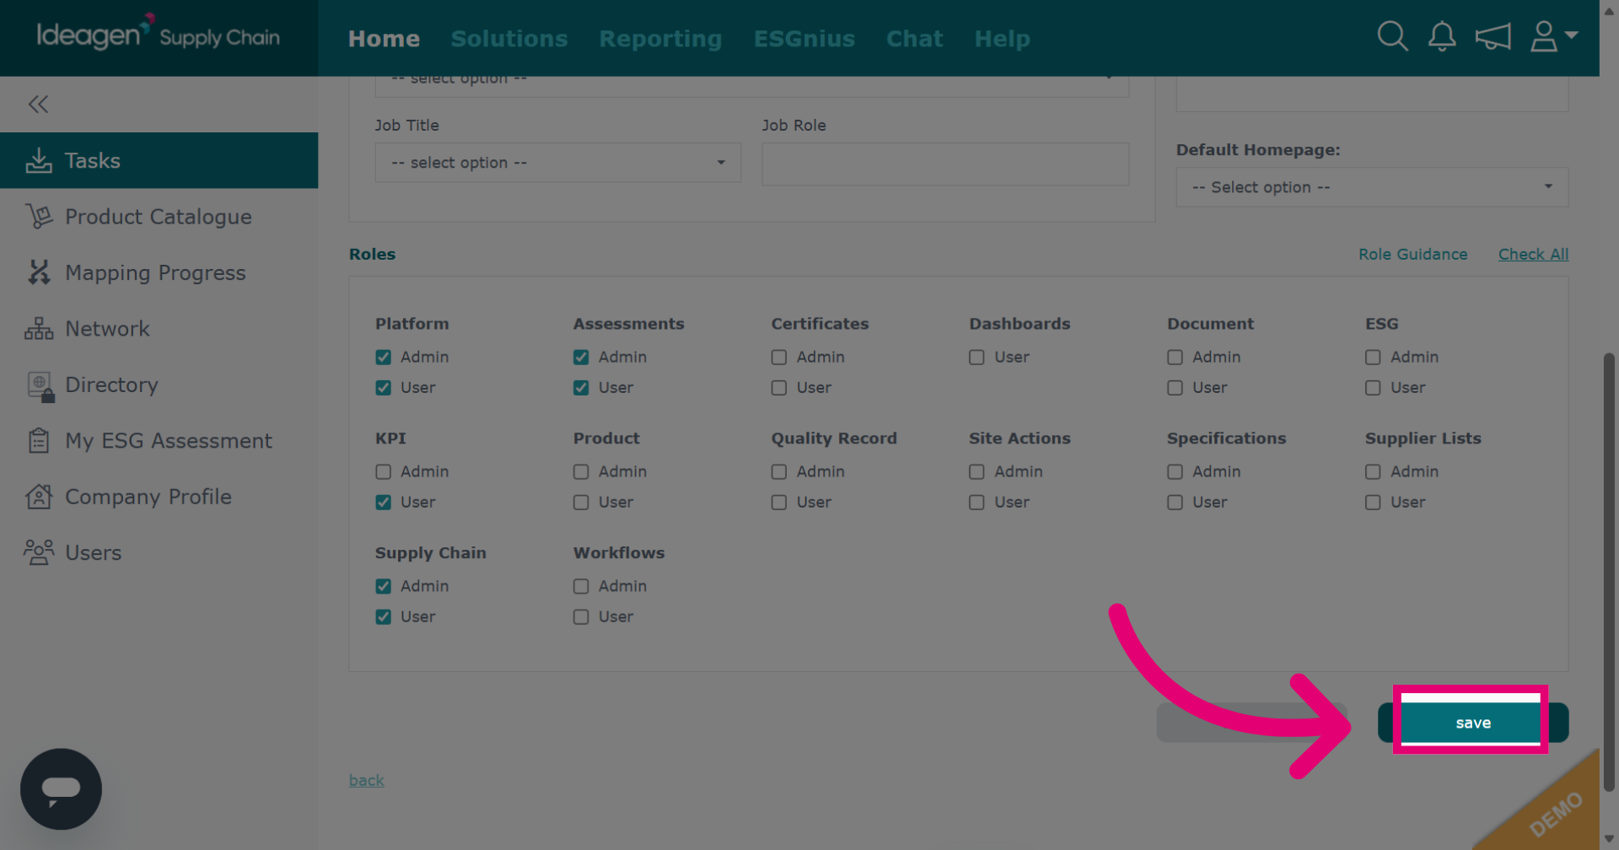The height and width of the screenshot is (850, 1619).
Task: Check Site Actions User role
Action: click(976, 503)
